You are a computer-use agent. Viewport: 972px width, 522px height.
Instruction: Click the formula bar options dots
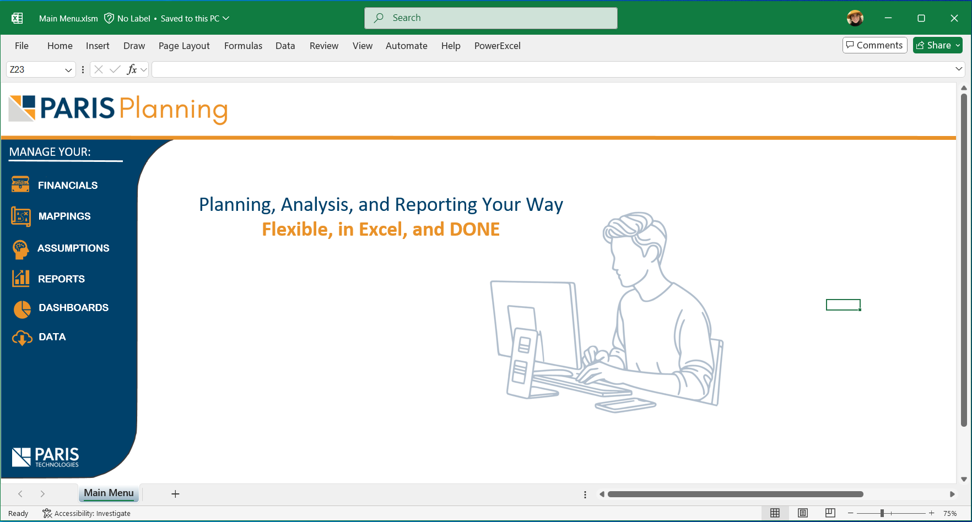(x=83, y=69)
